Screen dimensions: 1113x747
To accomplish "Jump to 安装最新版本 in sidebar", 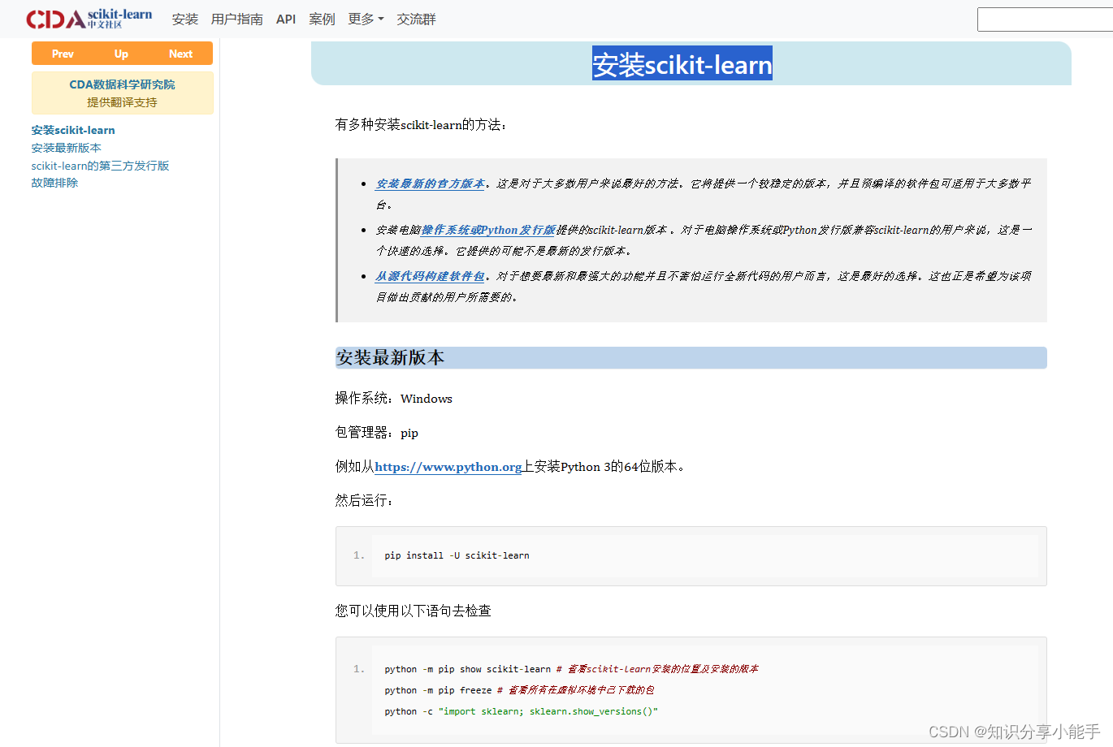I will tap(67, 148).
